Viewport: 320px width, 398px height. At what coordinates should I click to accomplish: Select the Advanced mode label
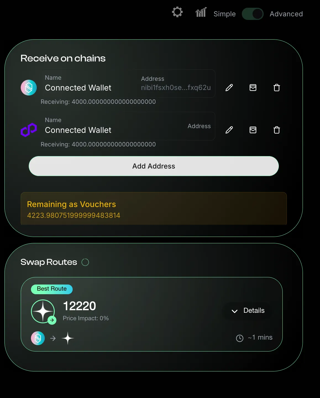286,14
